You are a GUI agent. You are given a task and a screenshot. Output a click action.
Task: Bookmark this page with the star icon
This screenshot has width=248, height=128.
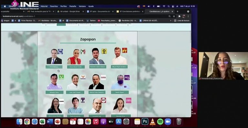click(x=174, y=16)
